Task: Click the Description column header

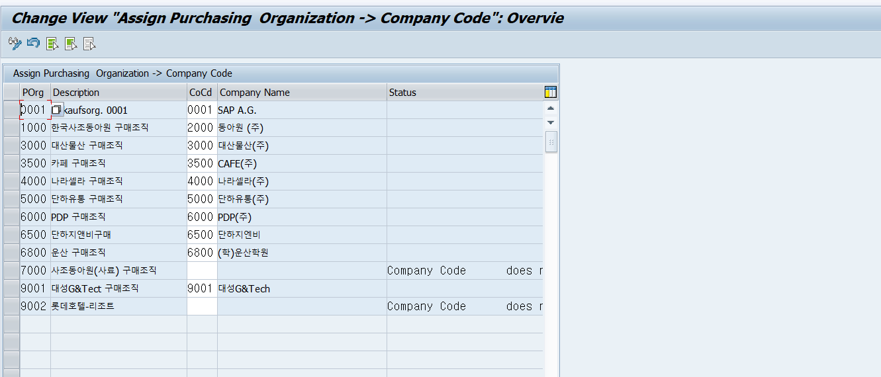Action: point(118,93)
